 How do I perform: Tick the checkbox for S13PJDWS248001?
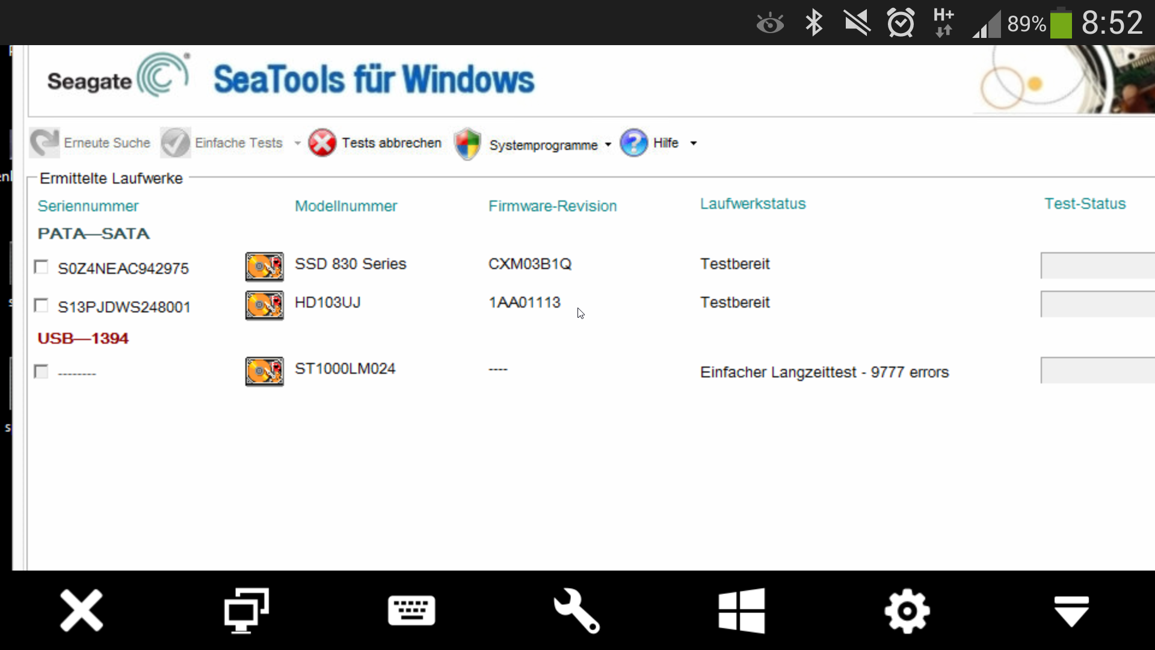(41, 306)
